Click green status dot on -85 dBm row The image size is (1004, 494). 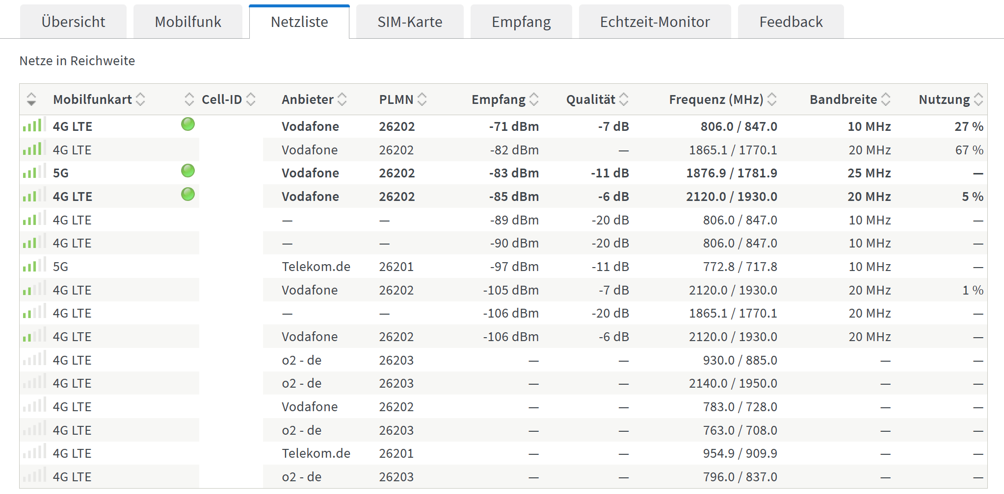tap(188, 195)
